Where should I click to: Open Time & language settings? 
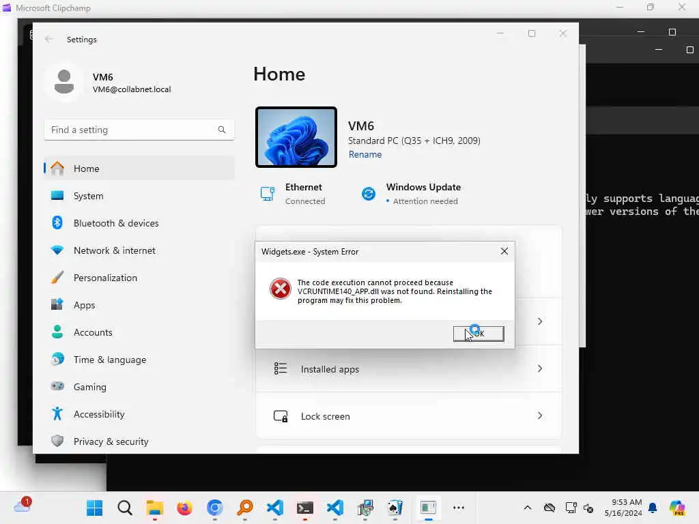[x=139, y=360]
